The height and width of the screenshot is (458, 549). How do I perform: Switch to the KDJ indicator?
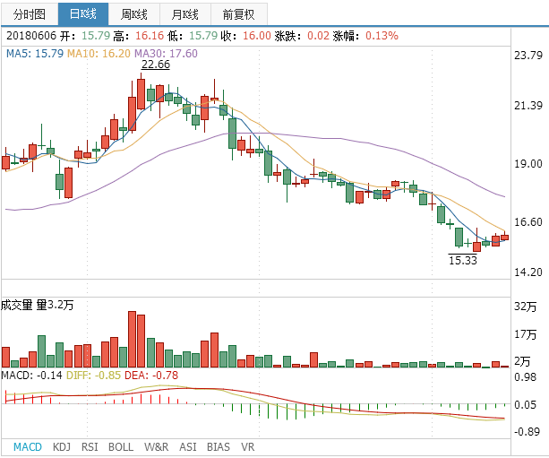(x=62, y=446)
